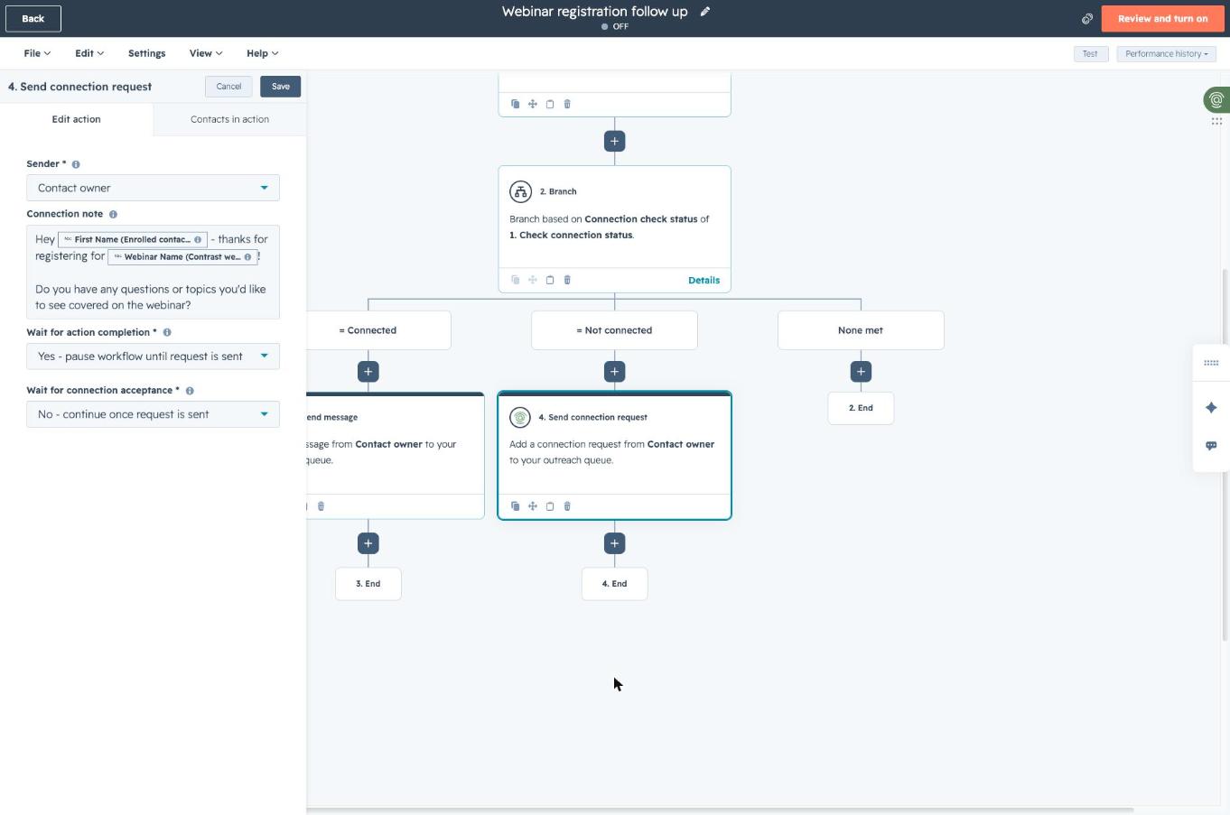1230x815 pixels.
Task: Duplicate the Send connection request card with its copy icon
Action: point(516,506)
